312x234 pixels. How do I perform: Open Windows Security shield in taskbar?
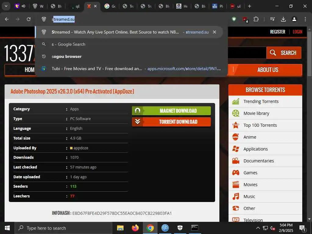point(180,228)
